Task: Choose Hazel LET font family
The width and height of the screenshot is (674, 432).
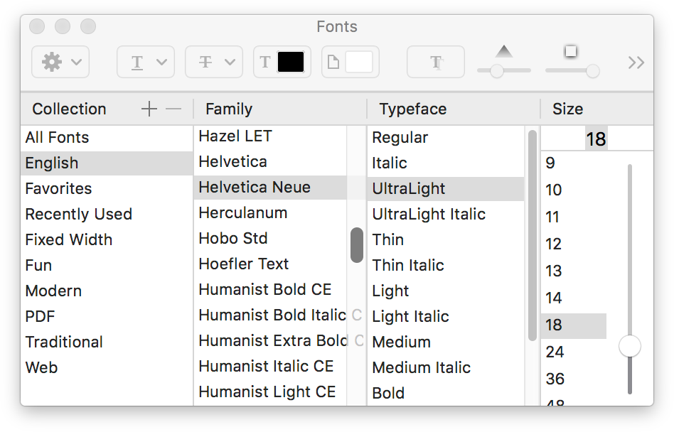Action: point(270,136)
